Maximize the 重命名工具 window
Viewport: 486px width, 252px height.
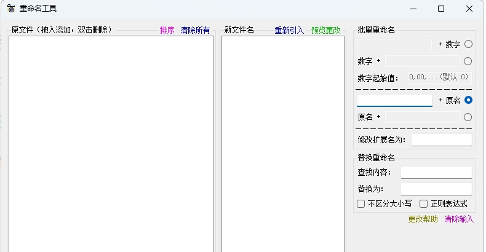[441, 9]
